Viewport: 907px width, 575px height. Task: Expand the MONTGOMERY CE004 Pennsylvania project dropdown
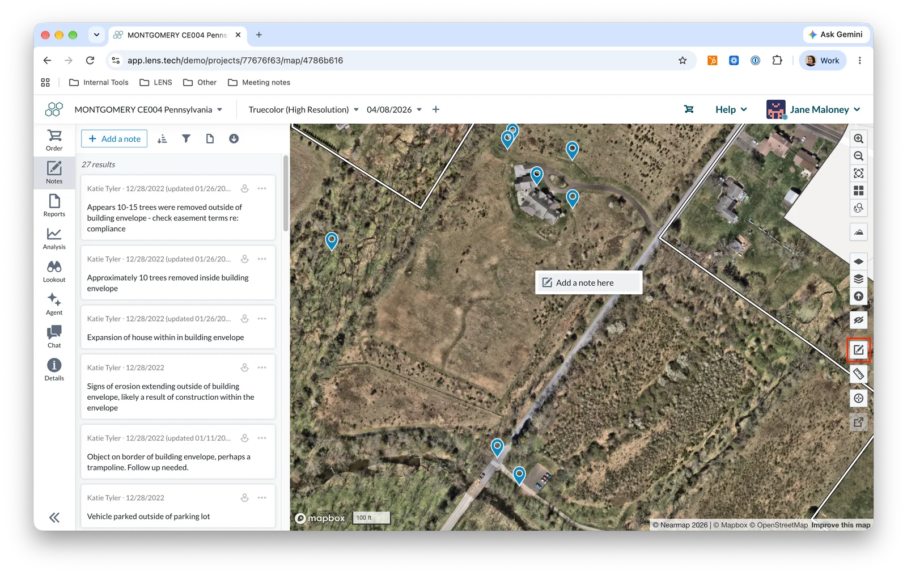[x=149, y=109]
